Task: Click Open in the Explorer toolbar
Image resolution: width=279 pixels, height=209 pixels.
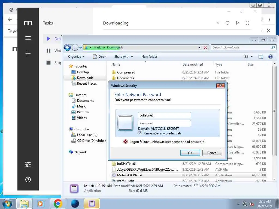Action: point(100,57)
